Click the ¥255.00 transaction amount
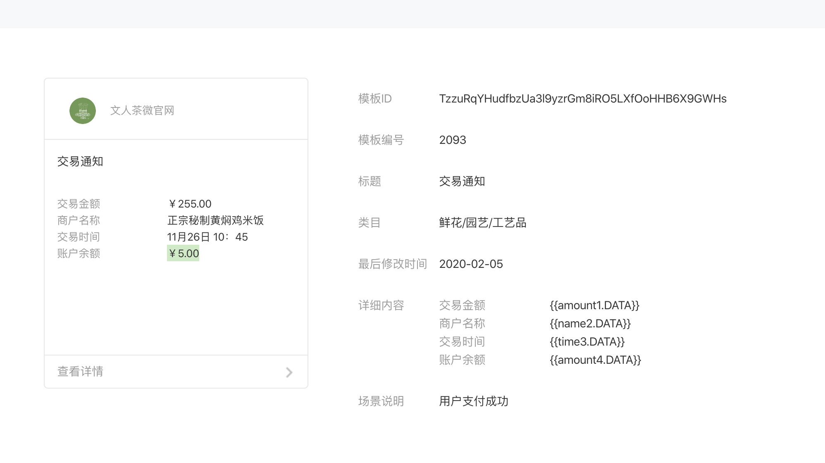This screenshot has width=825, height=463. click(x=190, y=204)
